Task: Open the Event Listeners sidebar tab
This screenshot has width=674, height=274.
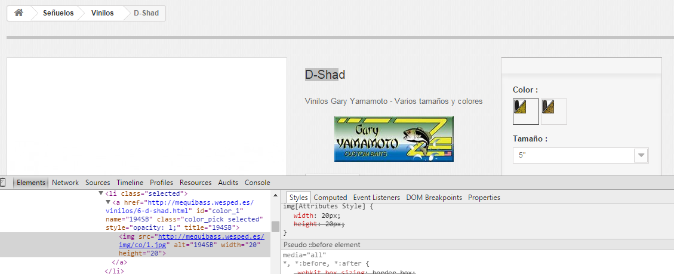Action: coord(377,198)
